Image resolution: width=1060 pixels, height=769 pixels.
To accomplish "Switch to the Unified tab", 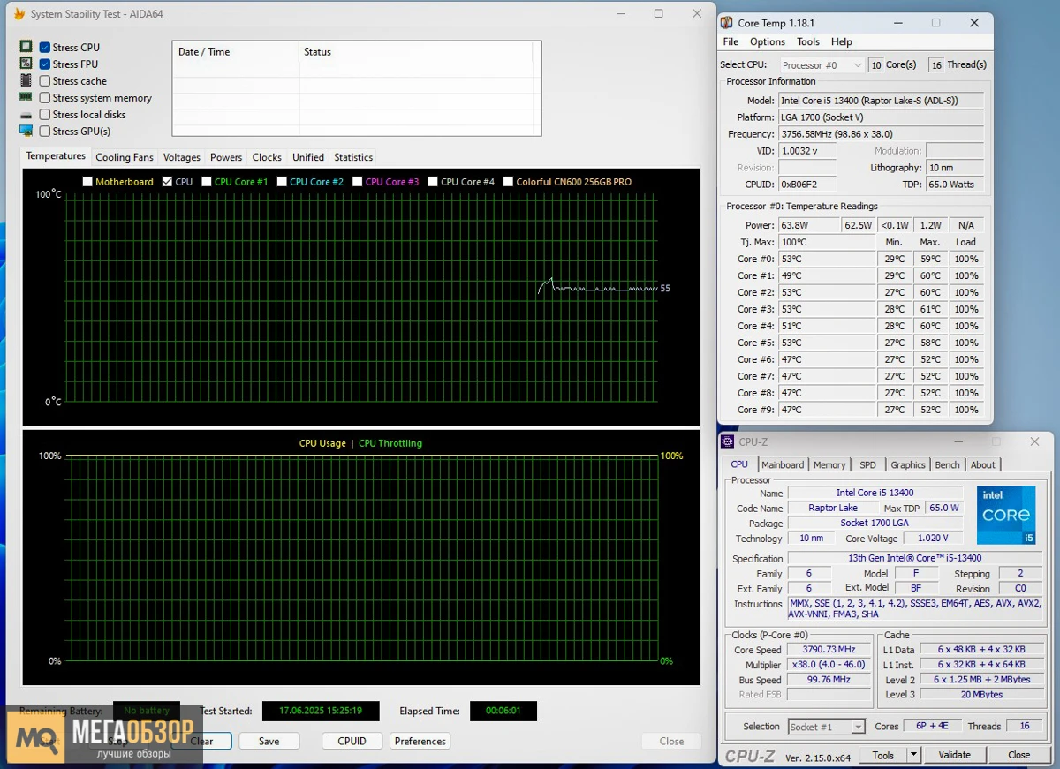I will [x=308, y=157].
